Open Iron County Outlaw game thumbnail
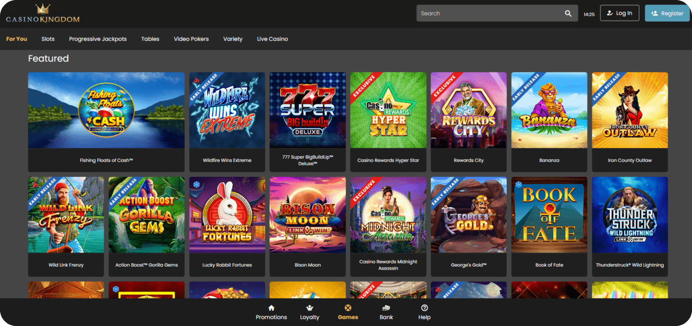This screenshot has height=326, width=692. tap(630, 110)
